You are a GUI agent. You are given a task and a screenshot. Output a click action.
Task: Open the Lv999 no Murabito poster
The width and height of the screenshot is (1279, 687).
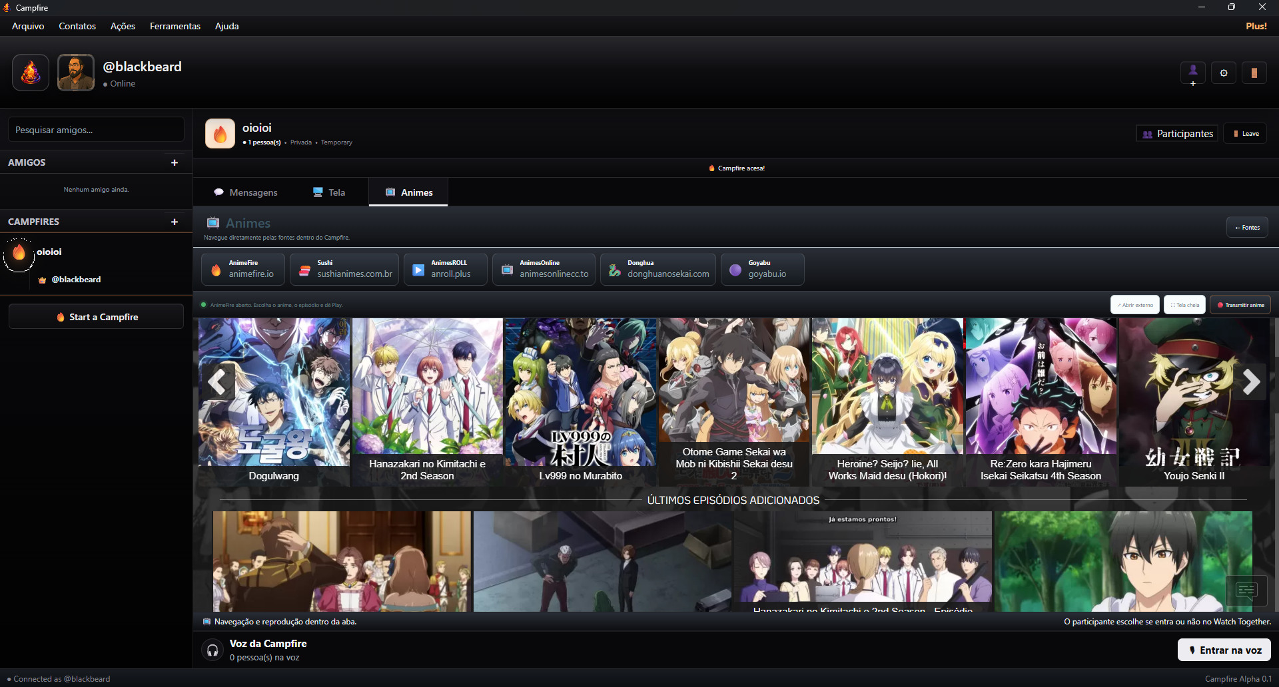coord(580,402)
